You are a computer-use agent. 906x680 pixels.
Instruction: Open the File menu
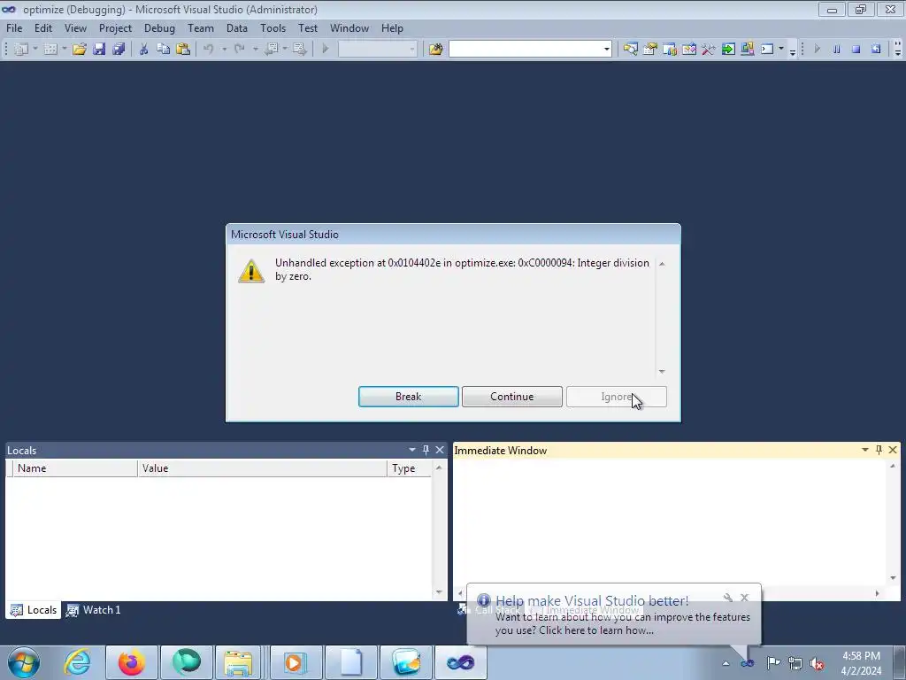click(14, 27)
